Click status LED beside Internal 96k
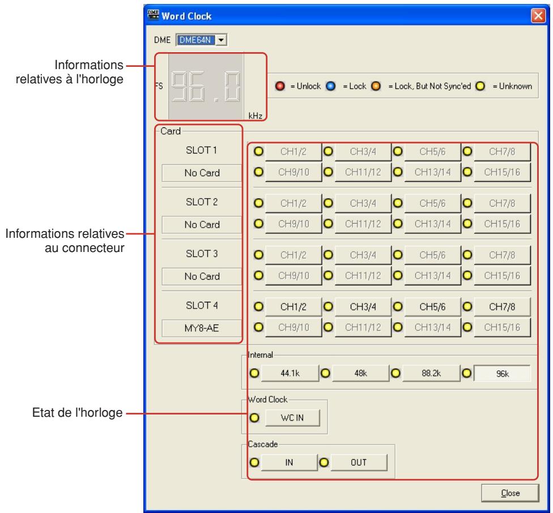The height and width of the screenshot is (513, 553). pyautogui.click(x=466, y=373)
